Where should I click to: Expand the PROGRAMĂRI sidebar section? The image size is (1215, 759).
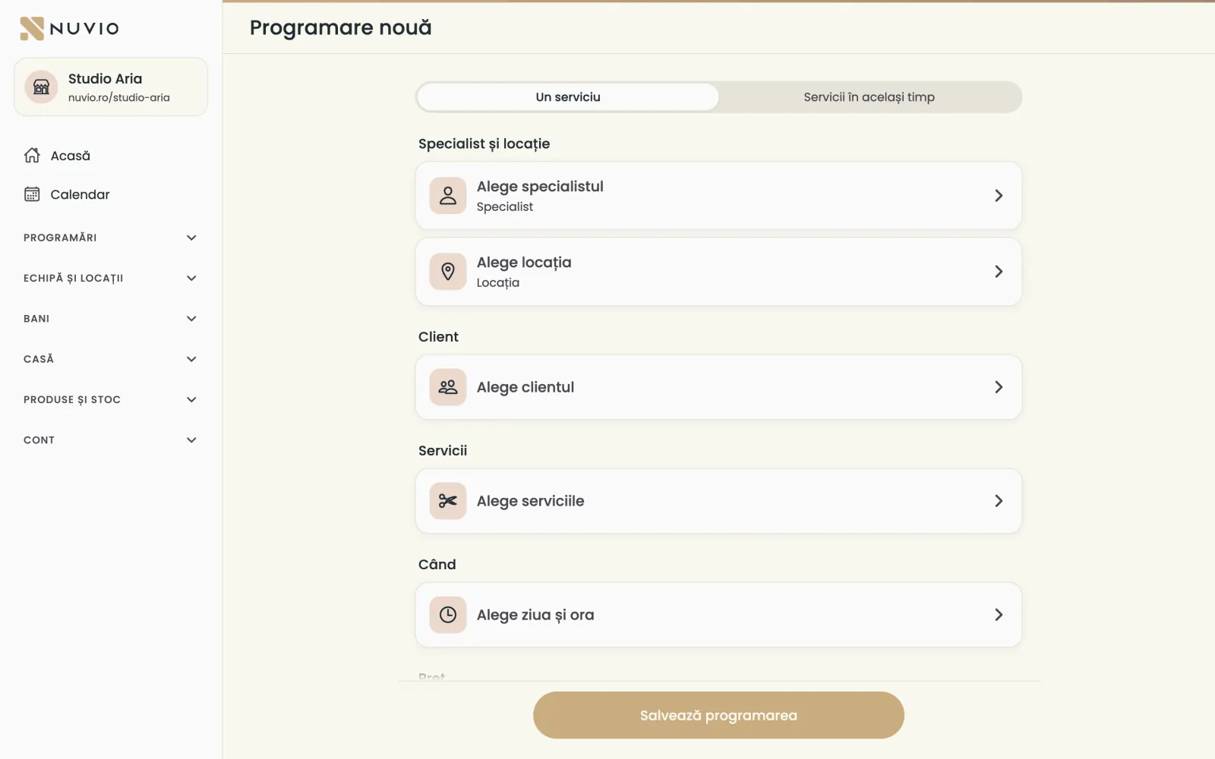pos(110,238)
